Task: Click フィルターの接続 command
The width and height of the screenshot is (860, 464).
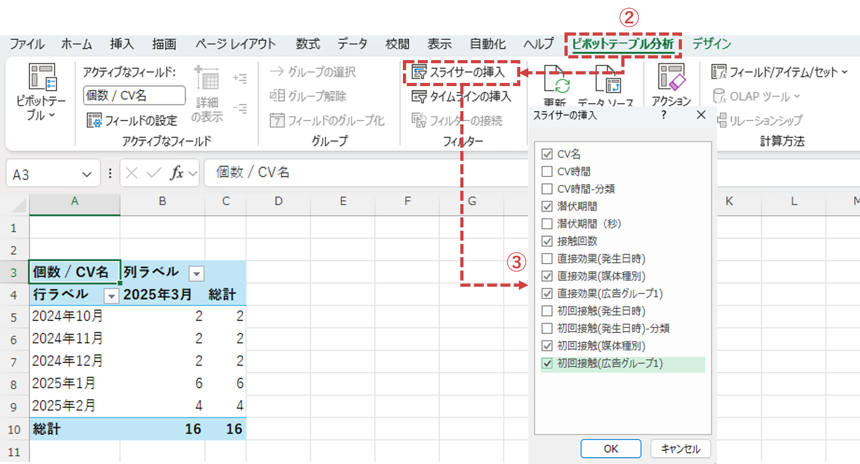Action: [x=457, y=121]
